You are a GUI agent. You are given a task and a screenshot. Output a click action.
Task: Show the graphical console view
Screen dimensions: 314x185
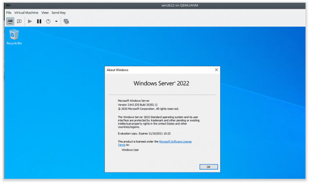coord(10,21)
